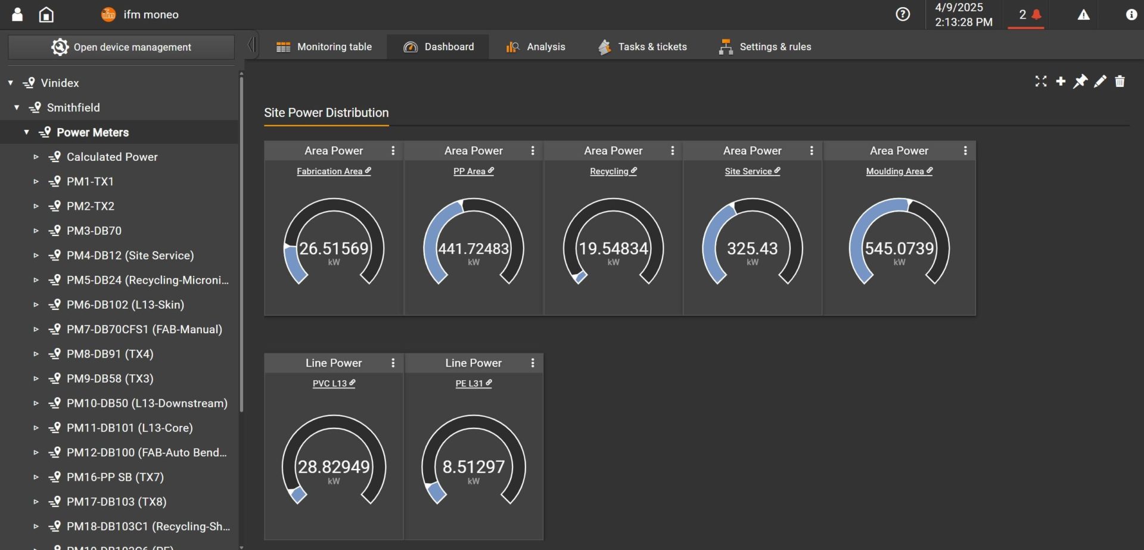The height and width of the screenshot is (550, 1144).
Task: Expand the PM1-TX1 tree node
Action: [x=36, y=181]
